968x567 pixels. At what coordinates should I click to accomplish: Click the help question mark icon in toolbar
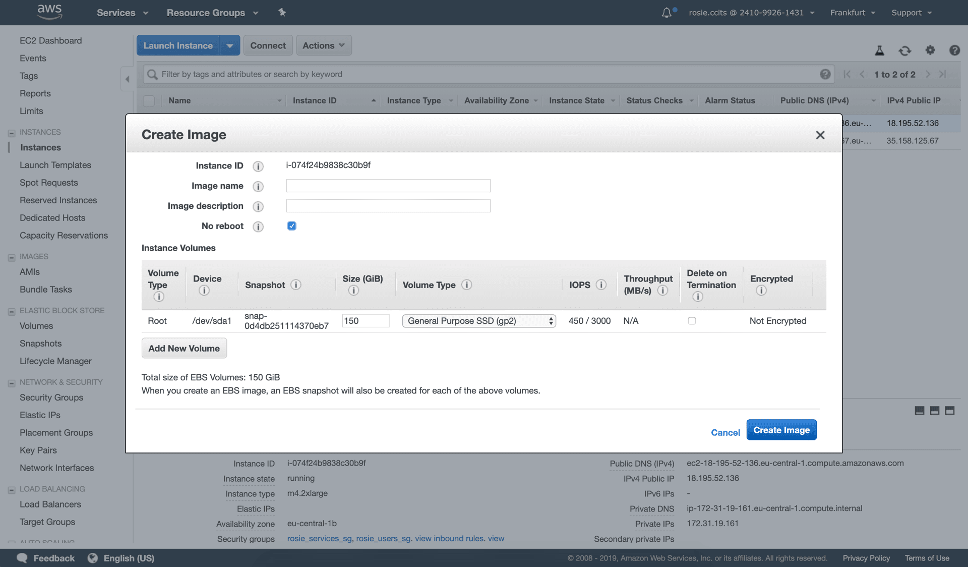(954, 50)
